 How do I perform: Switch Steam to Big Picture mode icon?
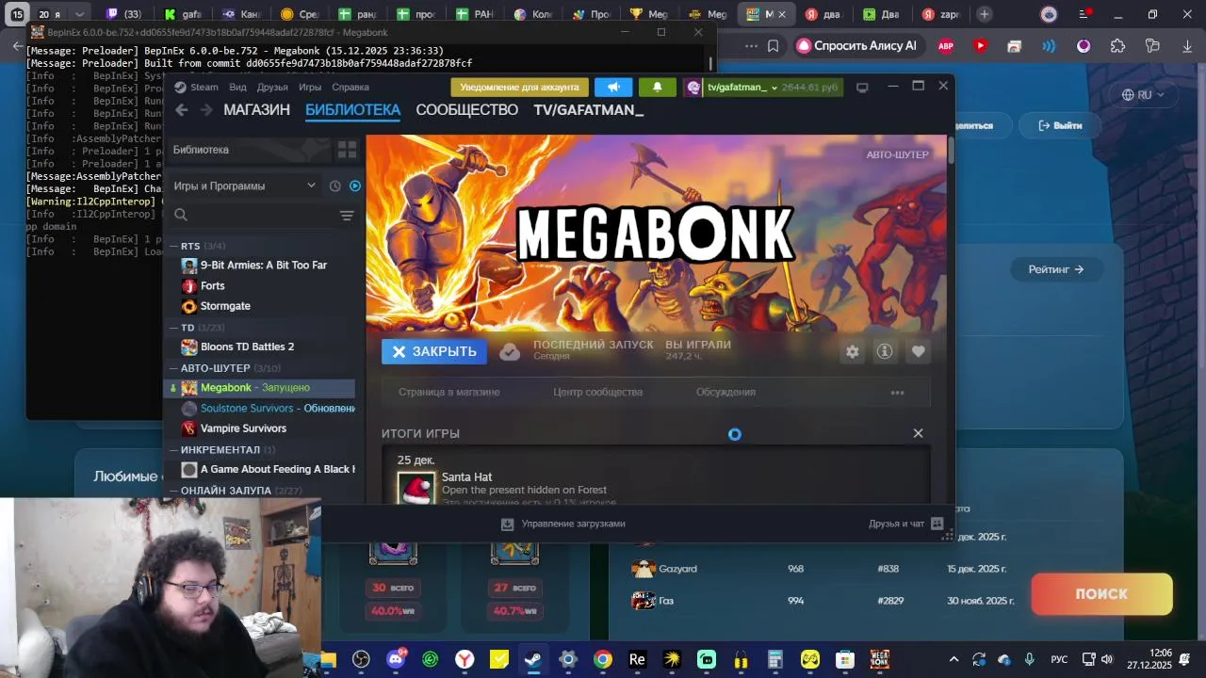(x=861, y=88)
